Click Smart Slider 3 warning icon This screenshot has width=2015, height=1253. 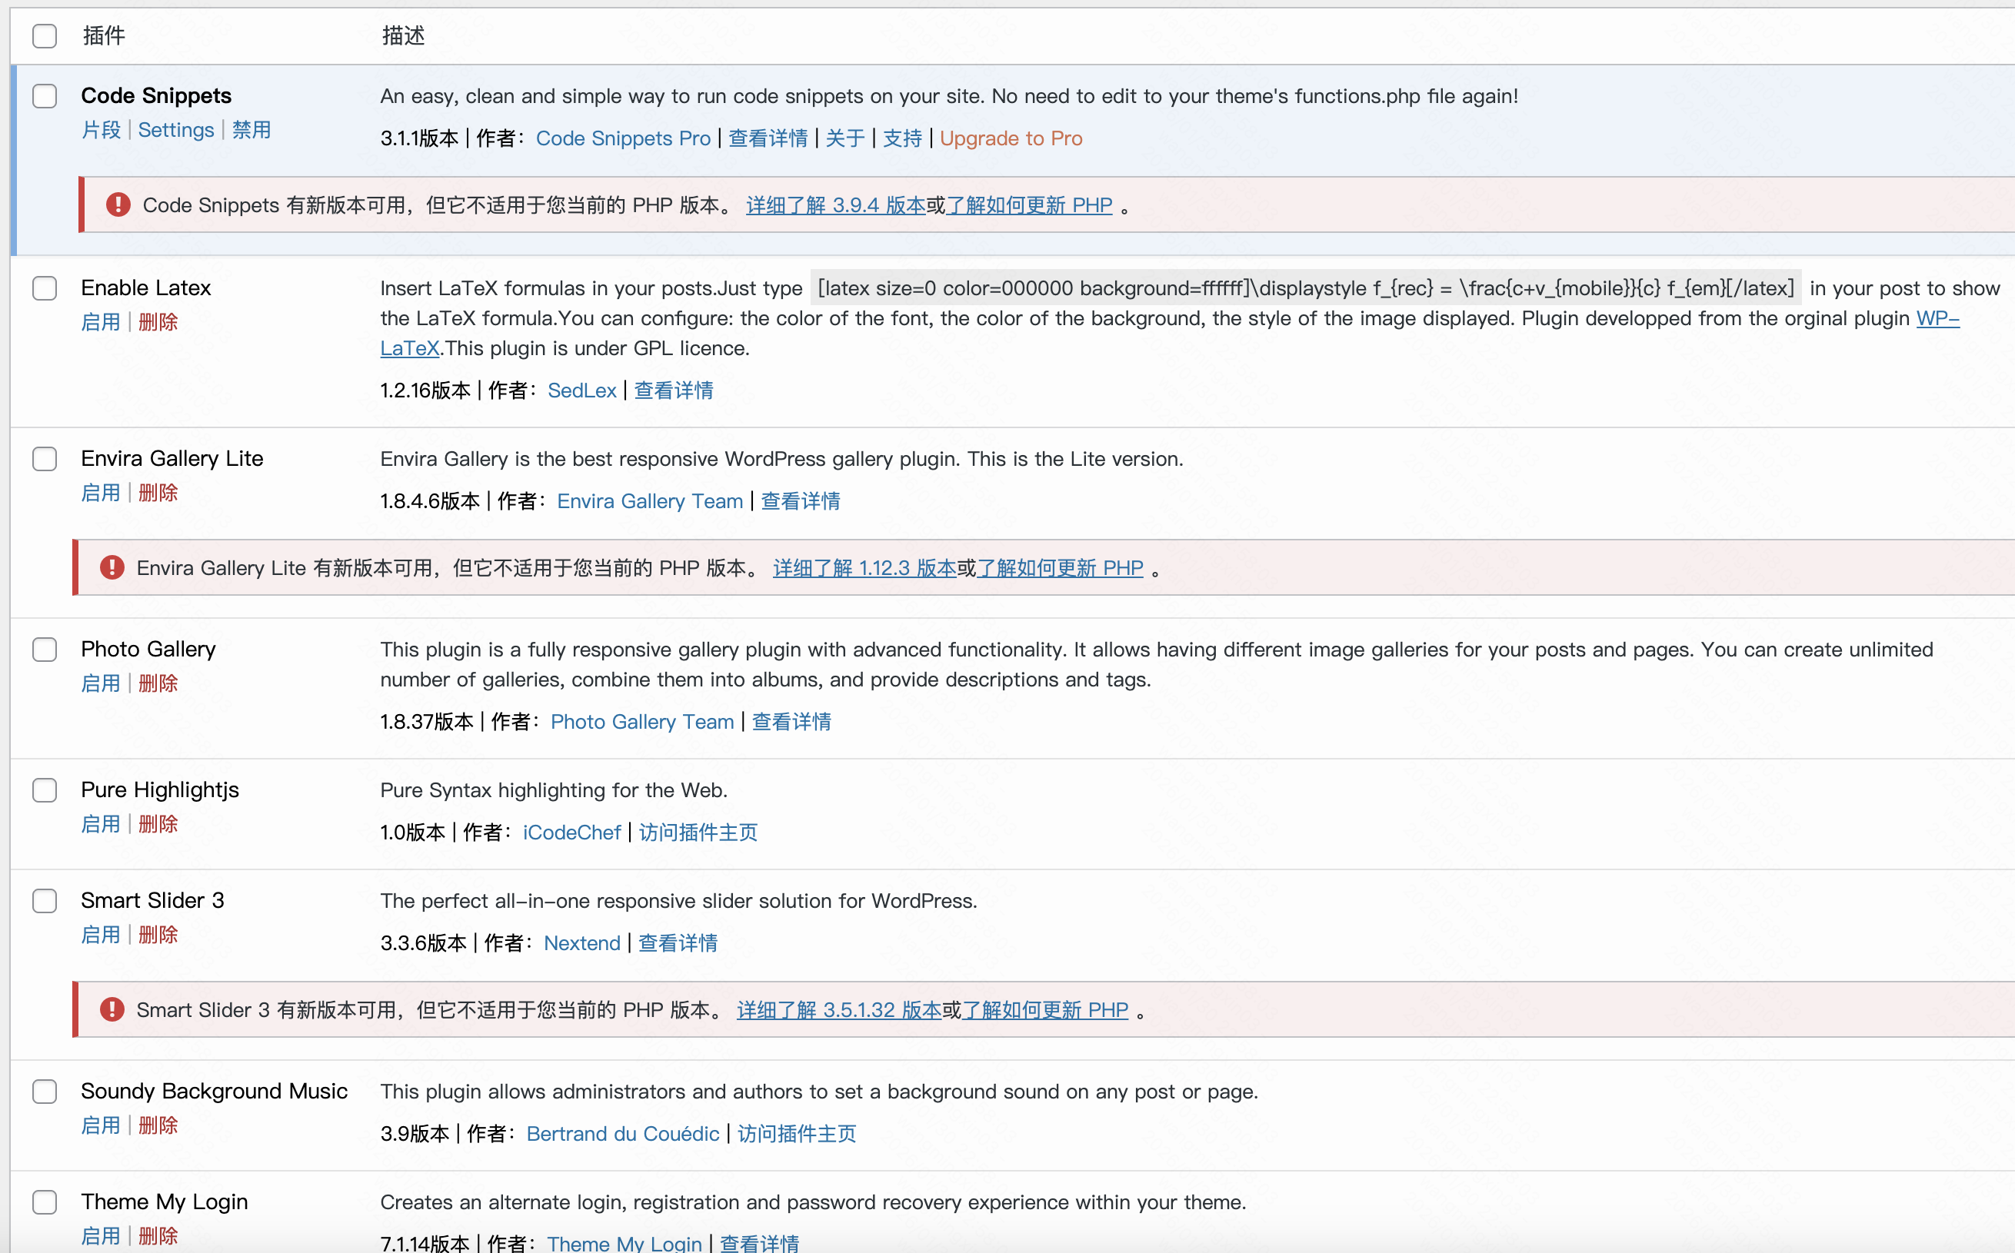112,1009
